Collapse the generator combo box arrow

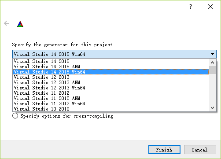click(212, 54)
